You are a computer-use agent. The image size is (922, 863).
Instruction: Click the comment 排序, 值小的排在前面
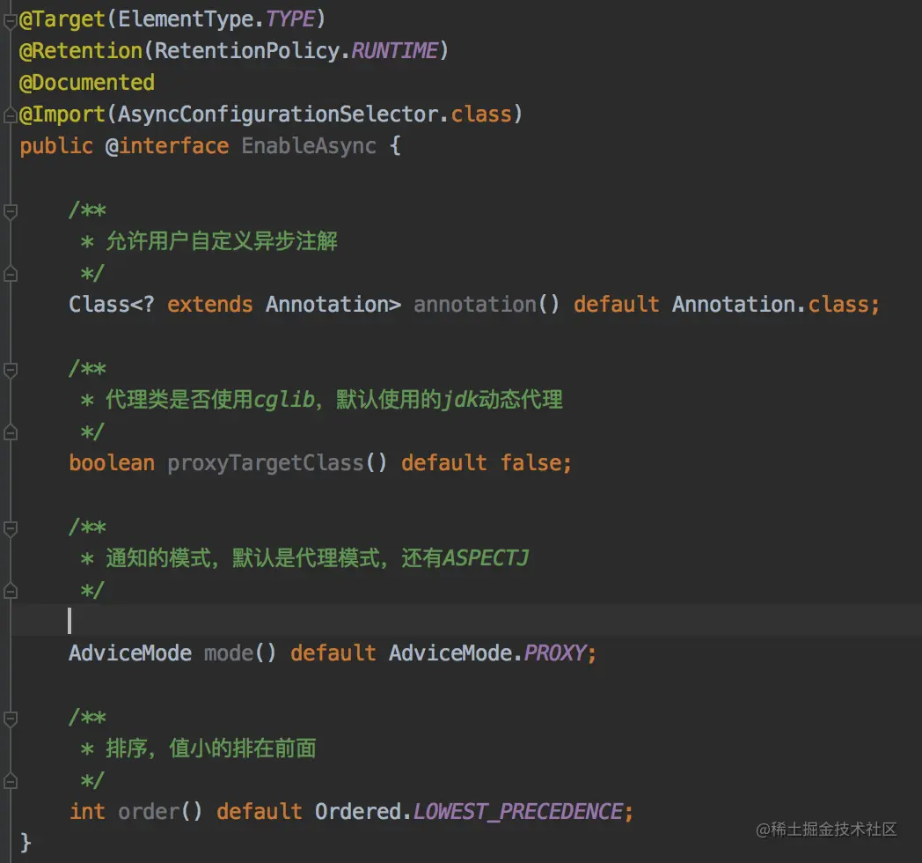(210, 749)
